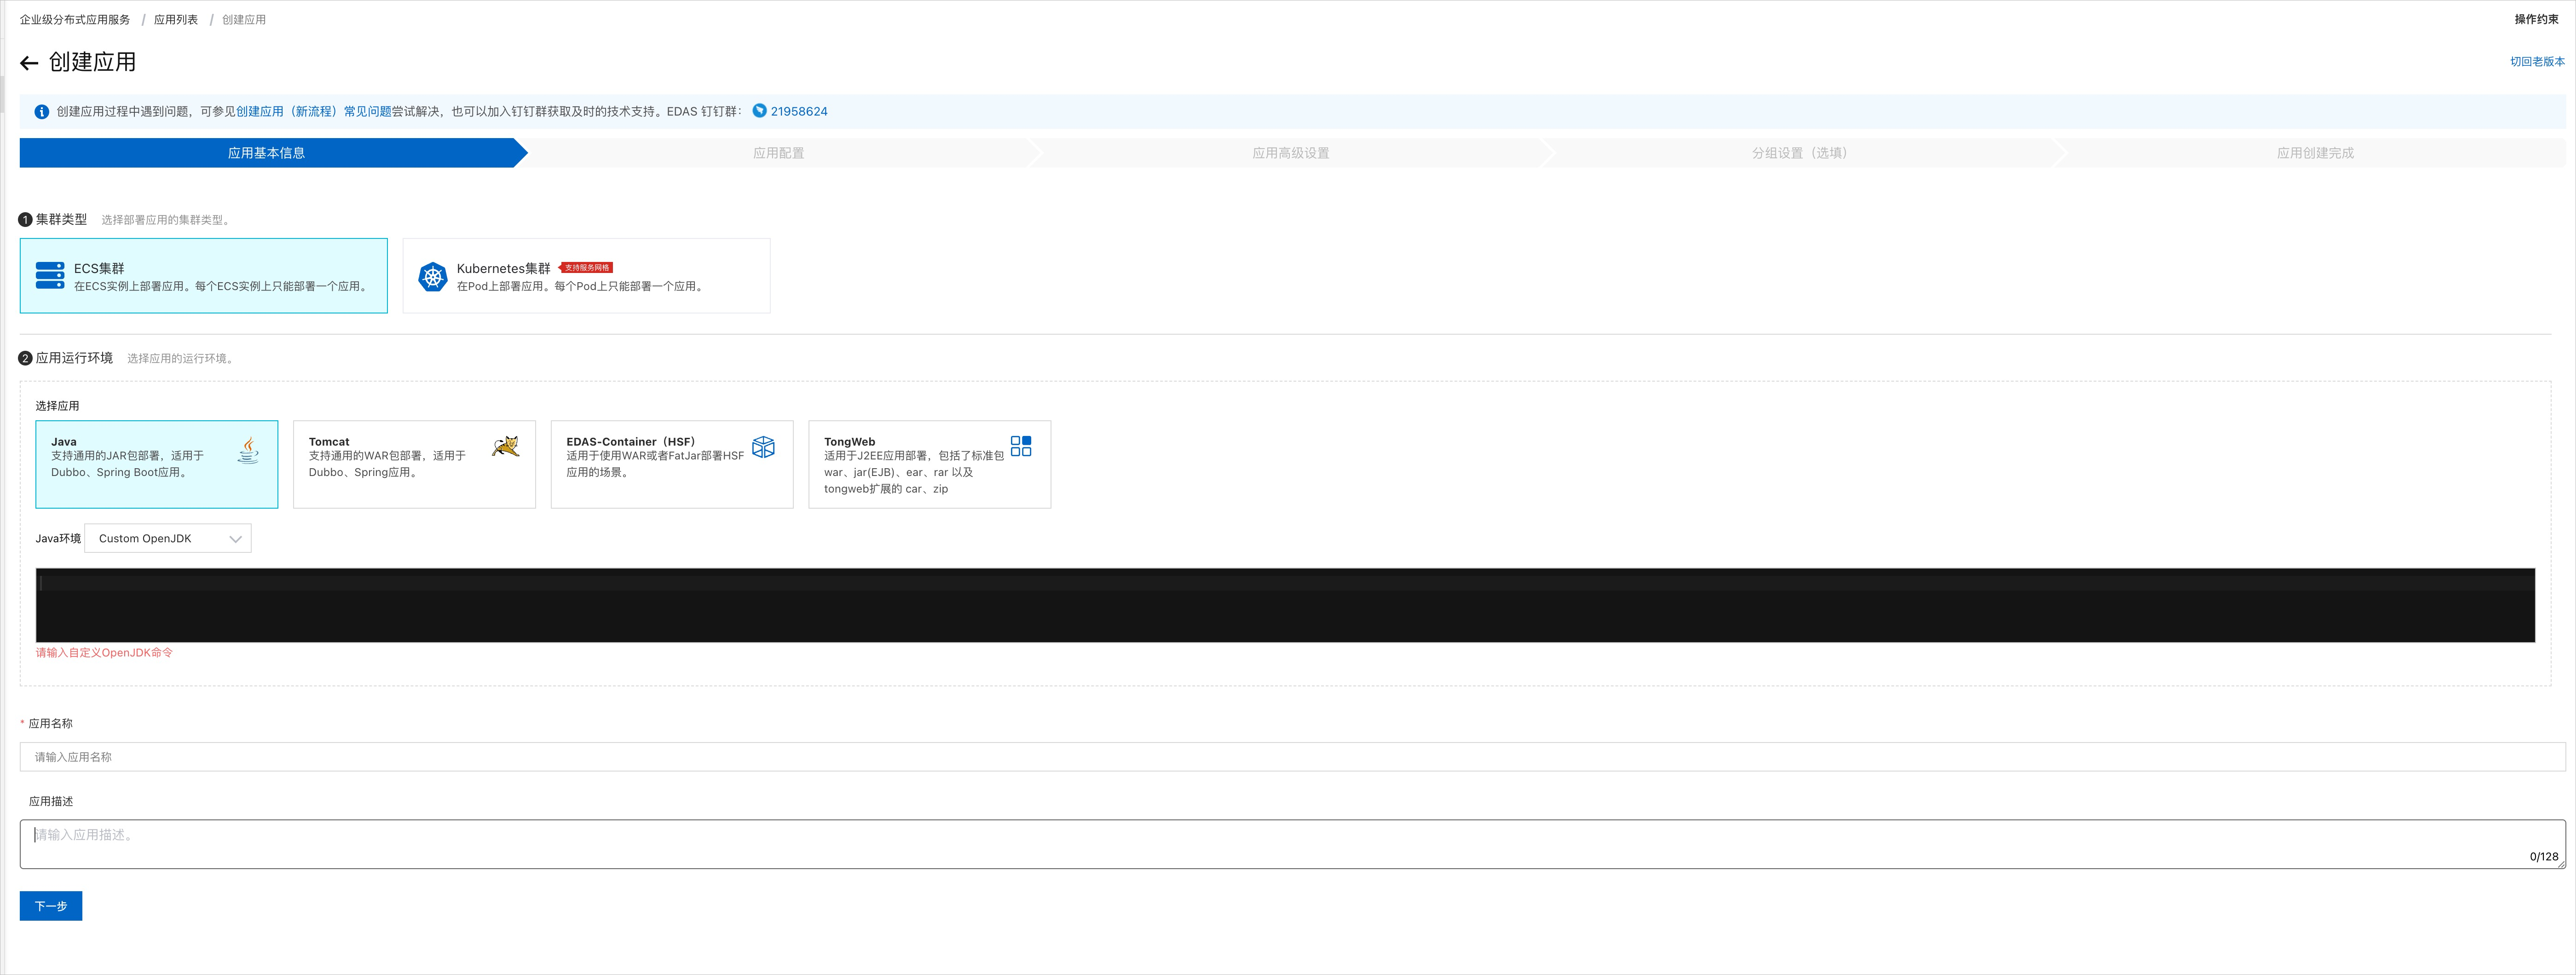Click the 创建应用 breadcrumb text
The width and height of the screenshot is (2576, 975).
[244, 20]
